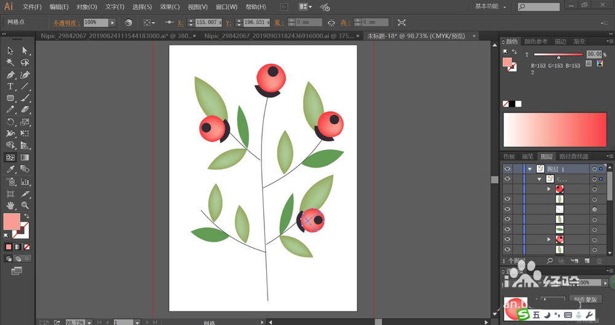This screenshot has height=325, width=615.
Task: Select the Artboard tool
Action: (x=10, y=194)
